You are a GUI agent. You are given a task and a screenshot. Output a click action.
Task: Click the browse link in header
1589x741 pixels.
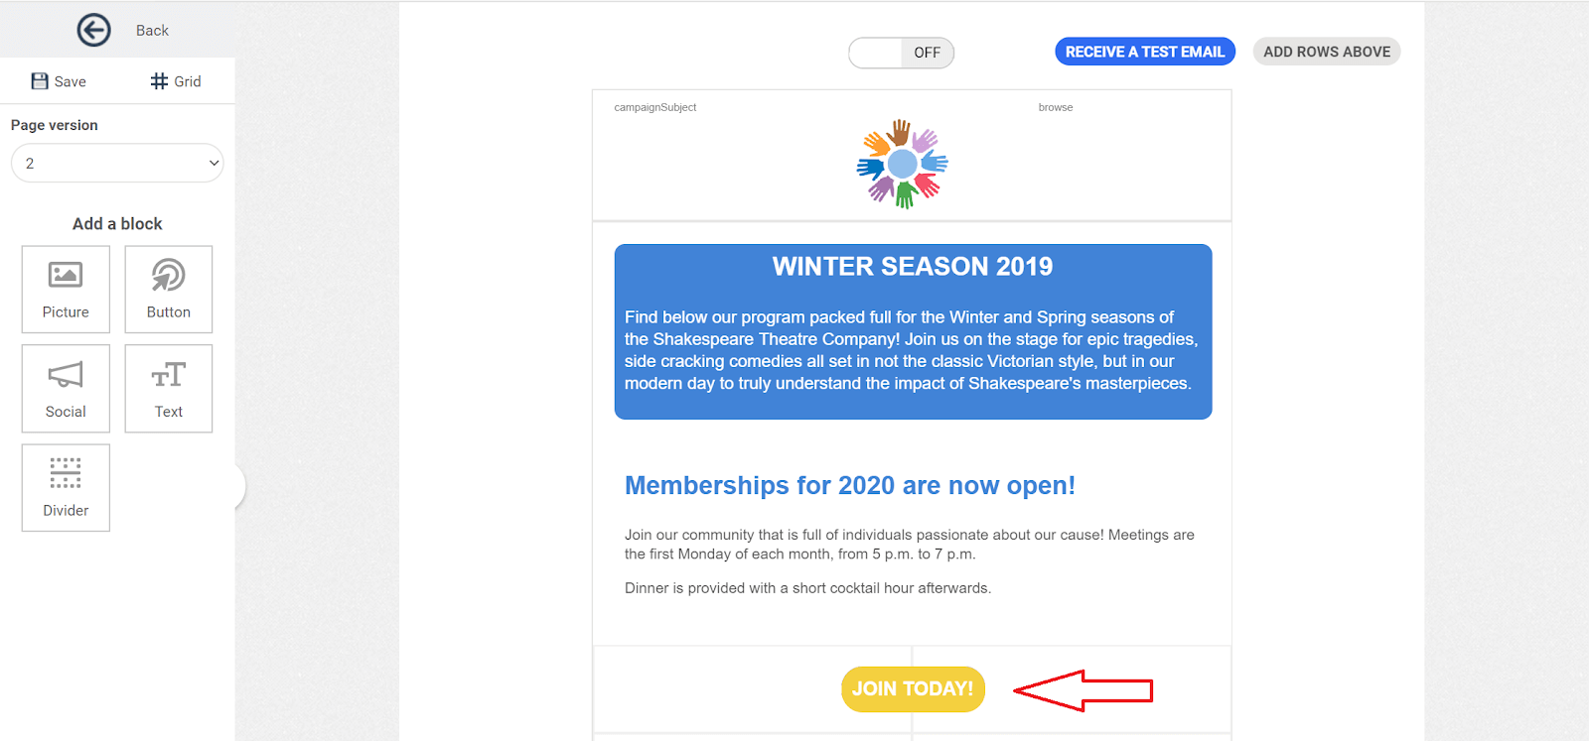coord(1056,107)
